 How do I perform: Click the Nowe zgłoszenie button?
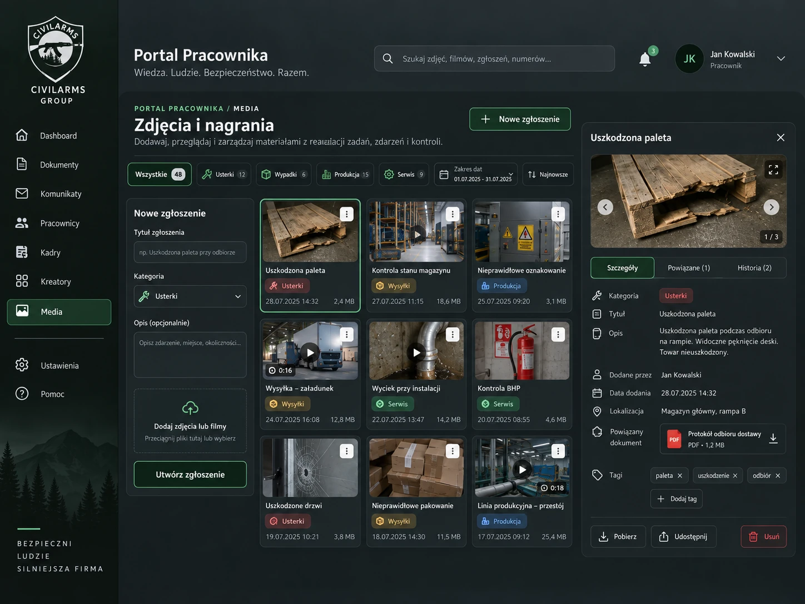tap(520, 119)
